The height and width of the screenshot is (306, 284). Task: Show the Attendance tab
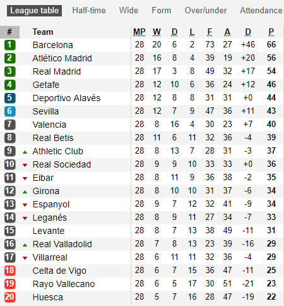tap(261, 11)
